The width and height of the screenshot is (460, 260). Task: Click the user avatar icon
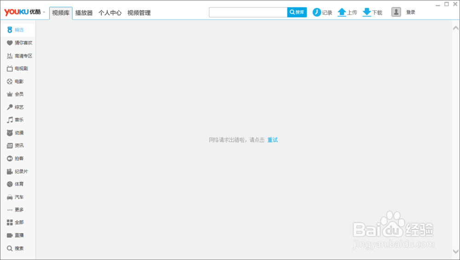tap(396, 12)
